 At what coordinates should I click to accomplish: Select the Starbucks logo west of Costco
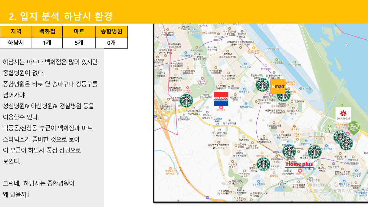[x=186, y=100]
